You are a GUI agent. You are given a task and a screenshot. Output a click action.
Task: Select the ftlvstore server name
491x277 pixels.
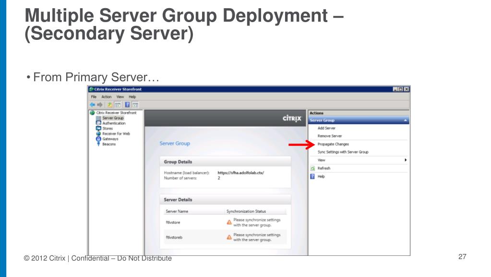coord(173,222)
